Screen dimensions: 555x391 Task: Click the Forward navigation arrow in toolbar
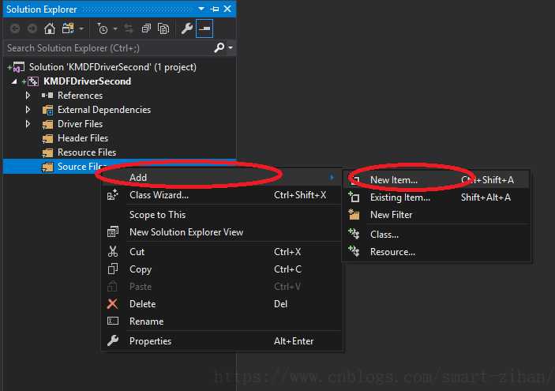tap(32, 28)
